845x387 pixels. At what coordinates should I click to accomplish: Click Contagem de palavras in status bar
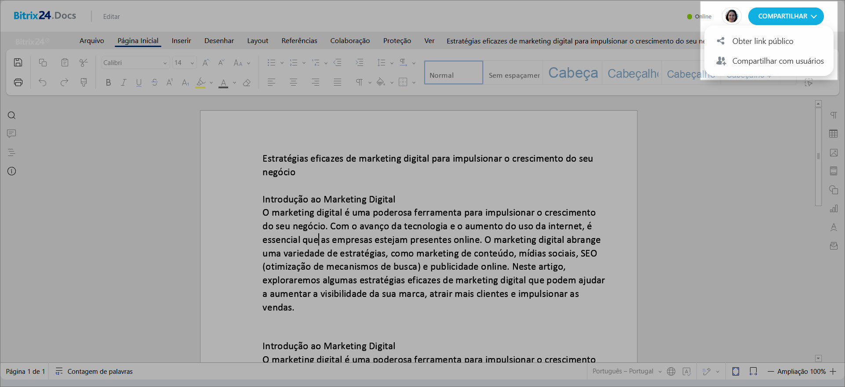[x=100, y=372]
